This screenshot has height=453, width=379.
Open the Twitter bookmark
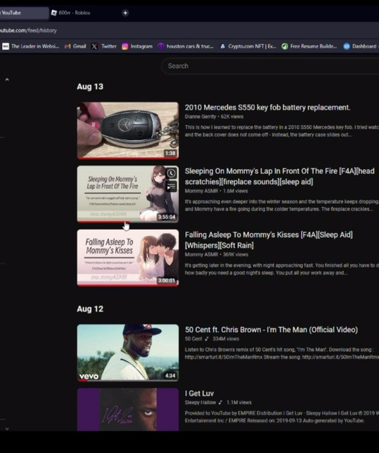104,46
